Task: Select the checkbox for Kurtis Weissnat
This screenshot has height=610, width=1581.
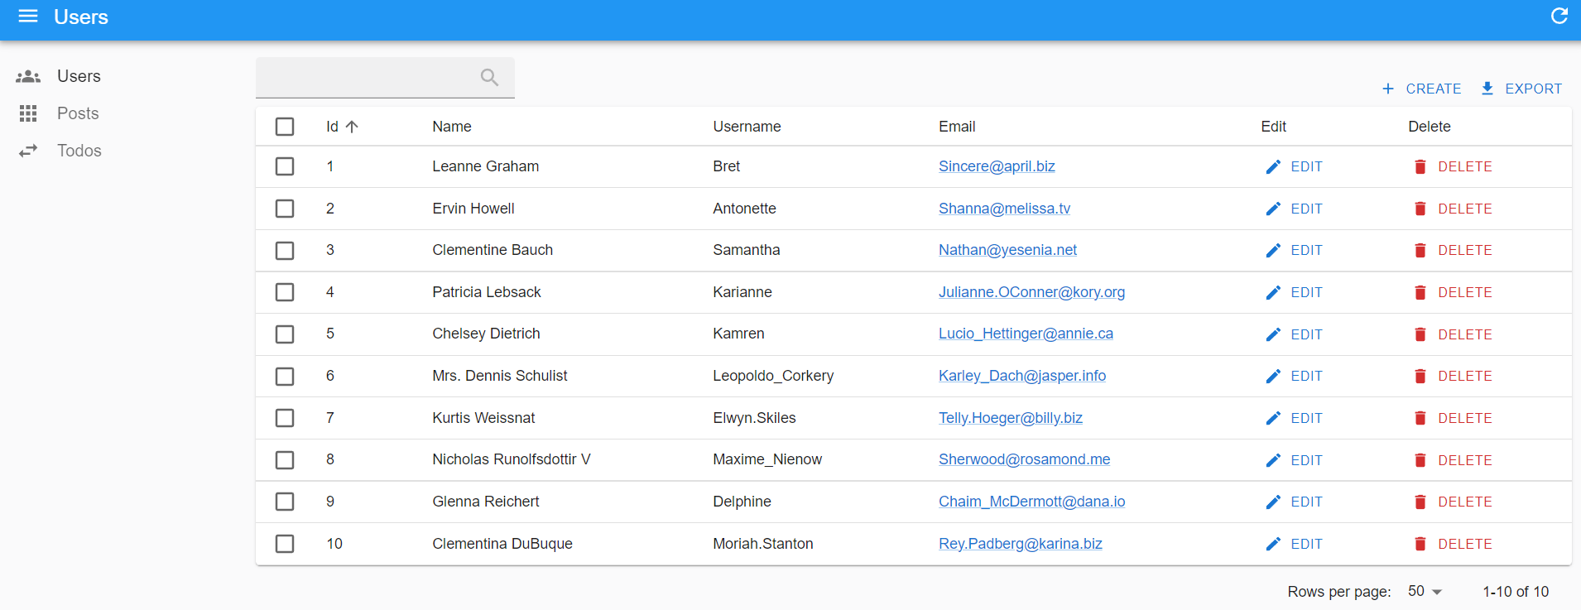Action: coord(285,418)
